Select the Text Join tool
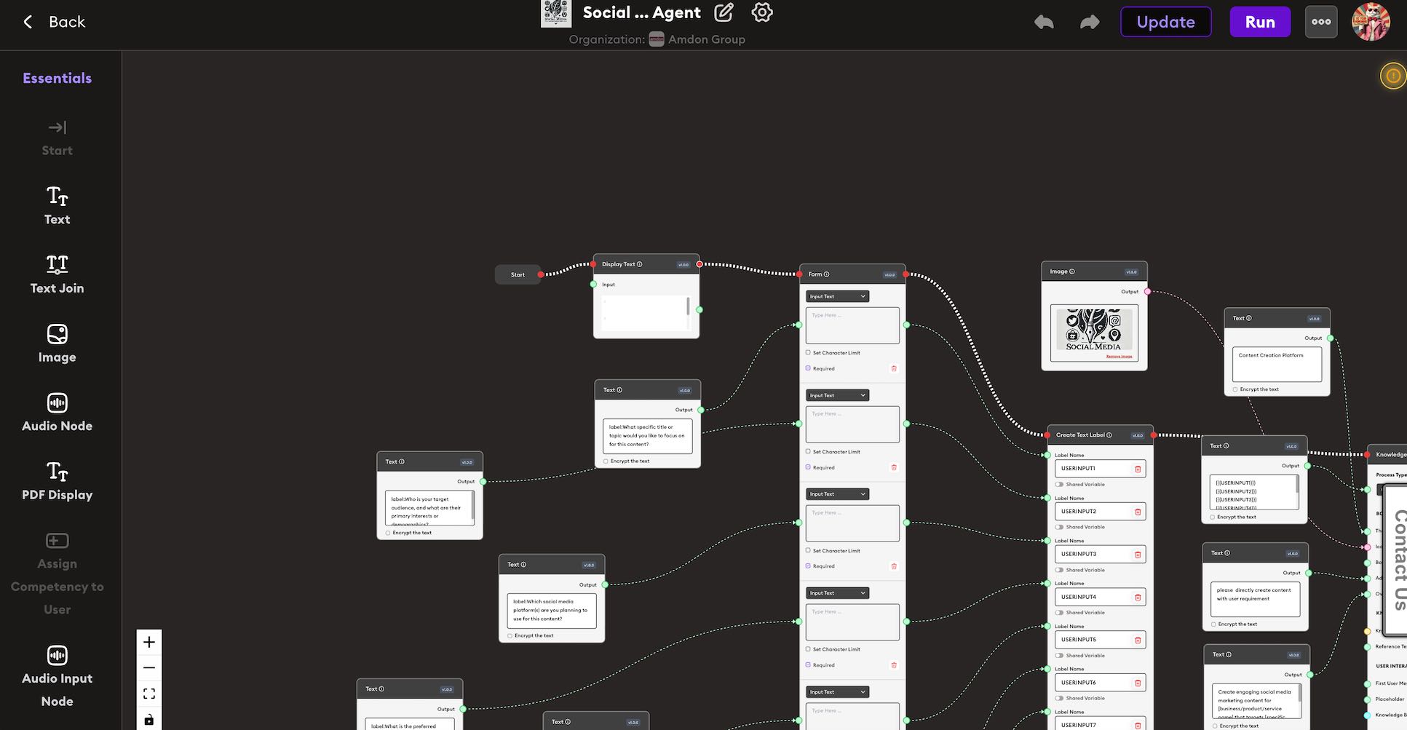Screen dimensions: 1407x730 [57, 274]
